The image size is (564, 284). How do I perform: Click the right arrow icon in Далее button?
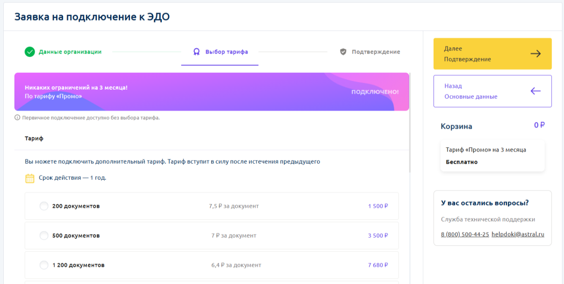[536, 54]
